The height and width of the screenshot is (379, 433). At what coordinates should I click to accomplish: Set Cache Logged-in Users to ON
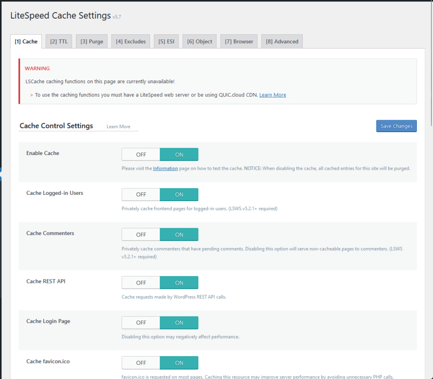tap(179, 194)
